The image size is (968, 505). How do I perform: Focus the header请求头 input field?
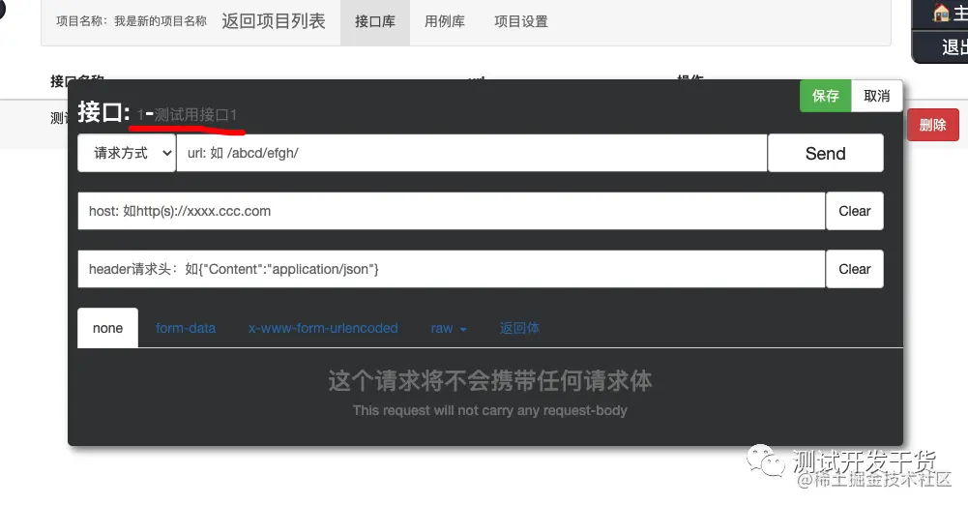point(452,269)
